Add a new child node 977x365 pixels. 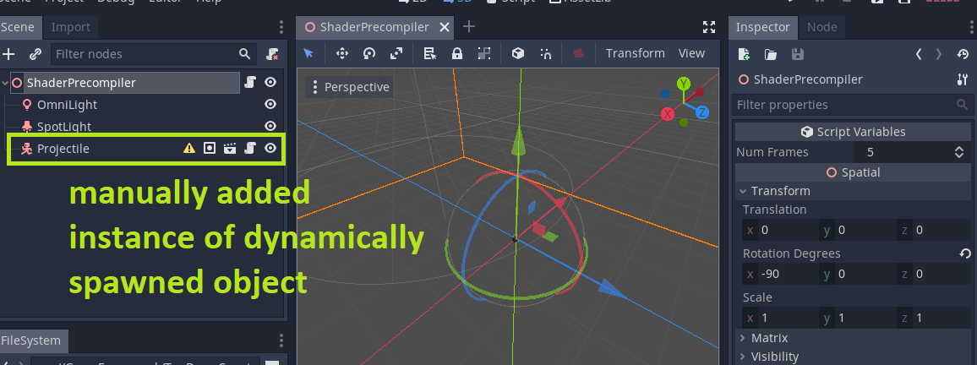[x=8, y=54]
